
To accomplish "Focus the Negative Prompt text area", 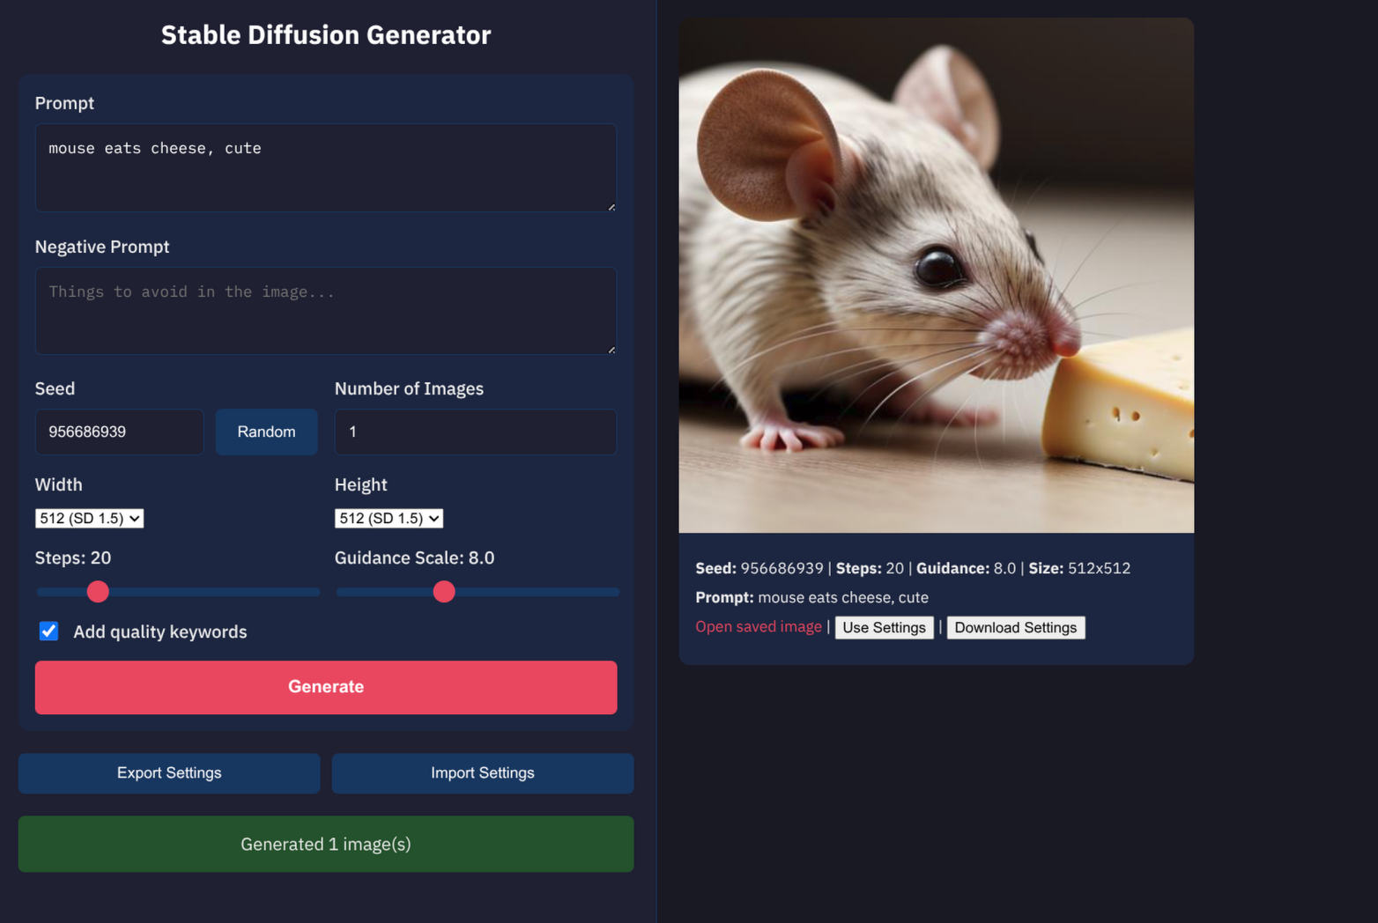I will coord(326,311).
